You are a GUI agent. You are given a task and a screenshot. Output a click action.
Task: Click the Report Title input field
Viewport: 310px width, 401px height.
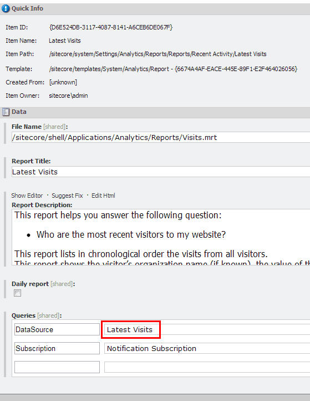pyautogui.click(x=161, y=172)
